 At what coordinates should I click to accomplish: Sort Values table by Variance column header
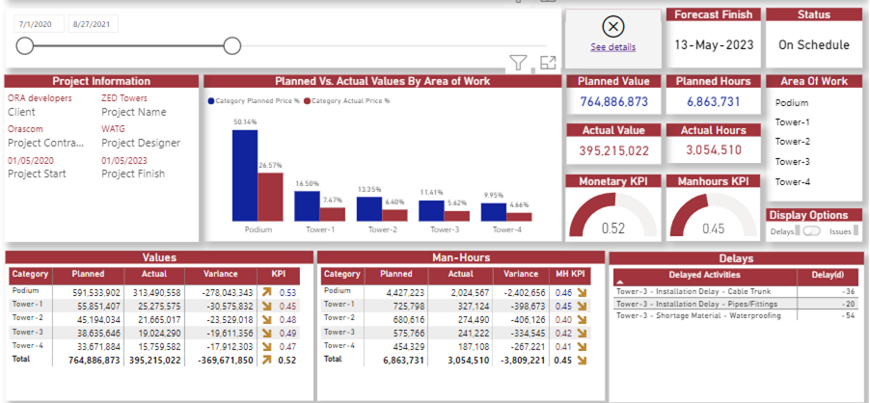[x=220, y=274]
